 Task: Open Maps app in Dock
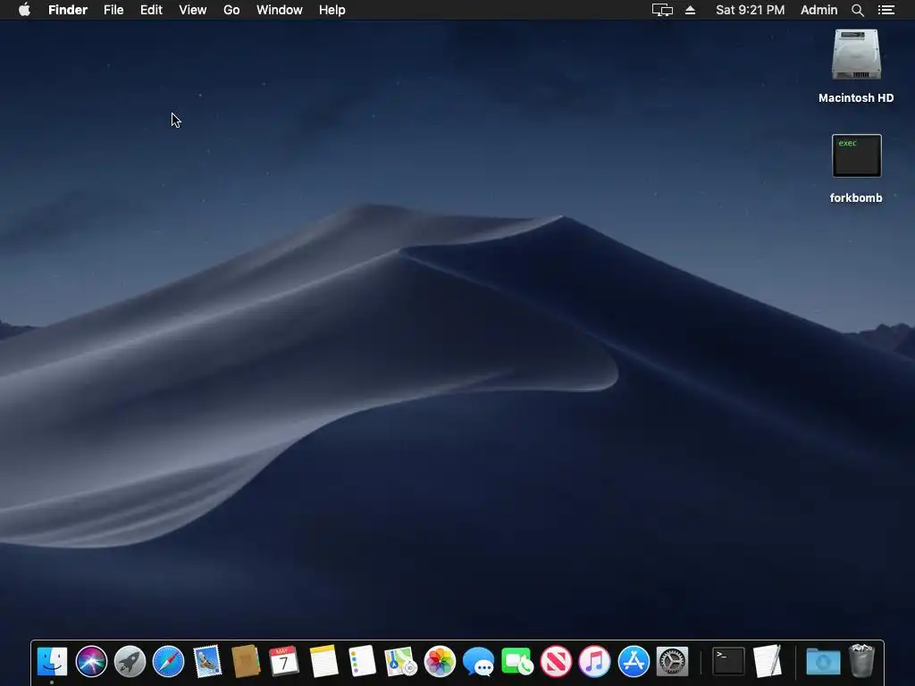tap(401, 662)
